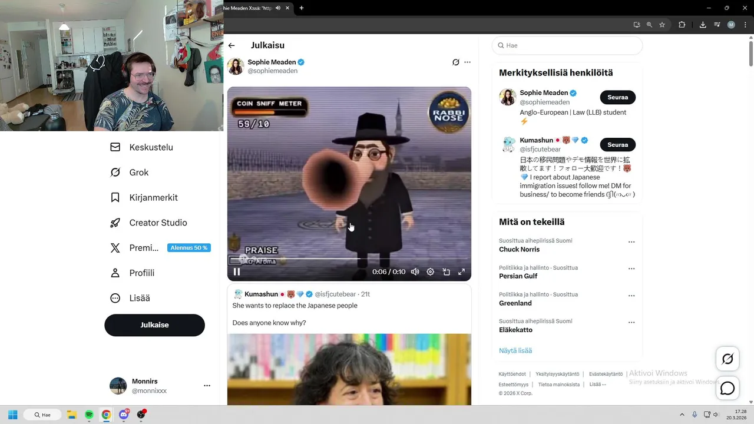Viewport: 754px width, 424px height.
Task: Expand footer Lisää more links
Action: tap(597, 385)
